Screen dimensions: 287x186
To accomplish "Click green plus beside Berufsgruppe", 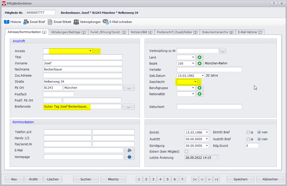I will point(200,88).
